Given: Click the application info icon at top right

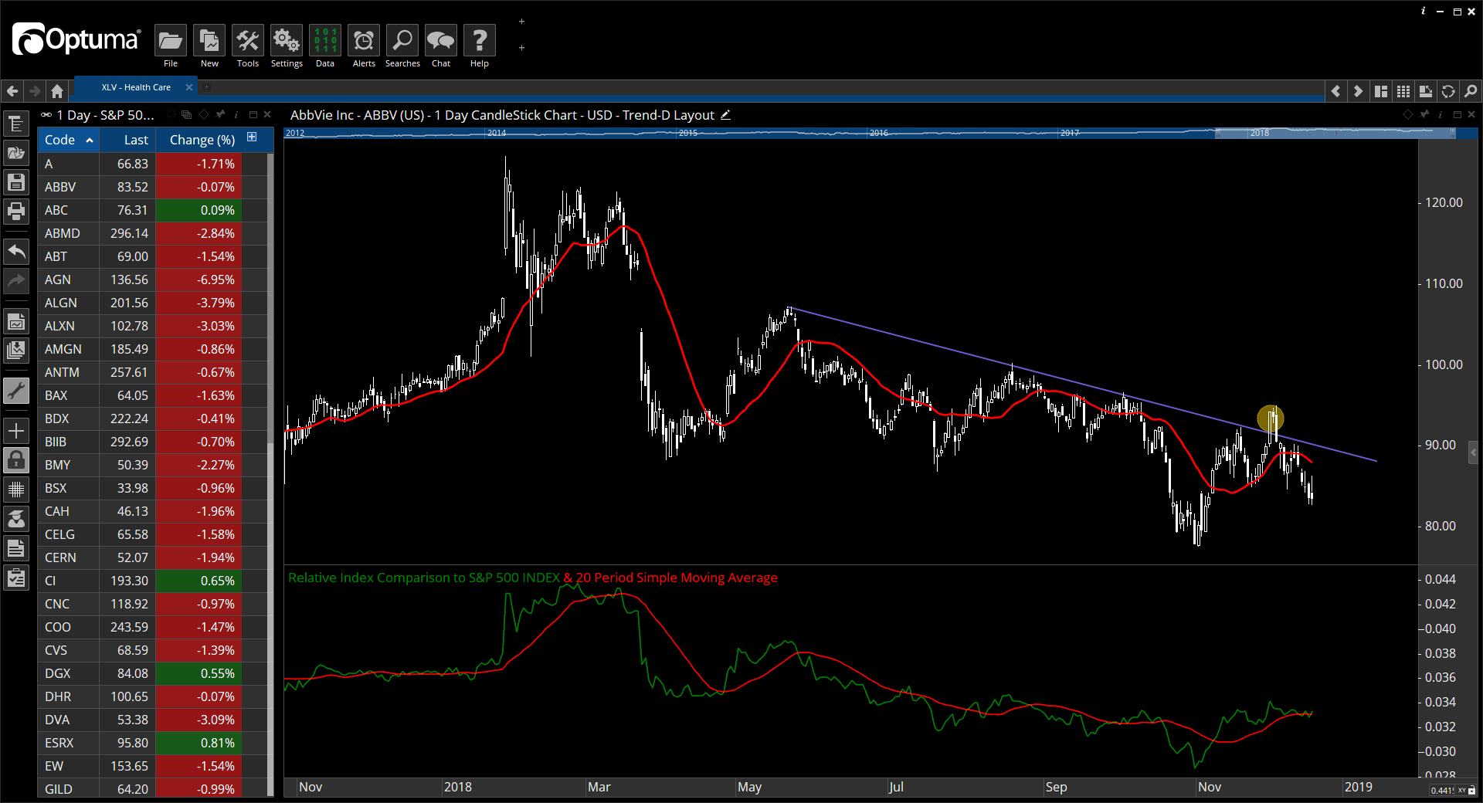Looking at the screenshot, I should (x=1424, y=11).
